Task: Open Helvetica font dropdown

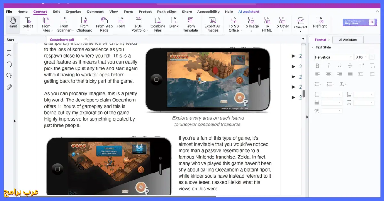Action: pyautogui.click(x=333, y=57)
